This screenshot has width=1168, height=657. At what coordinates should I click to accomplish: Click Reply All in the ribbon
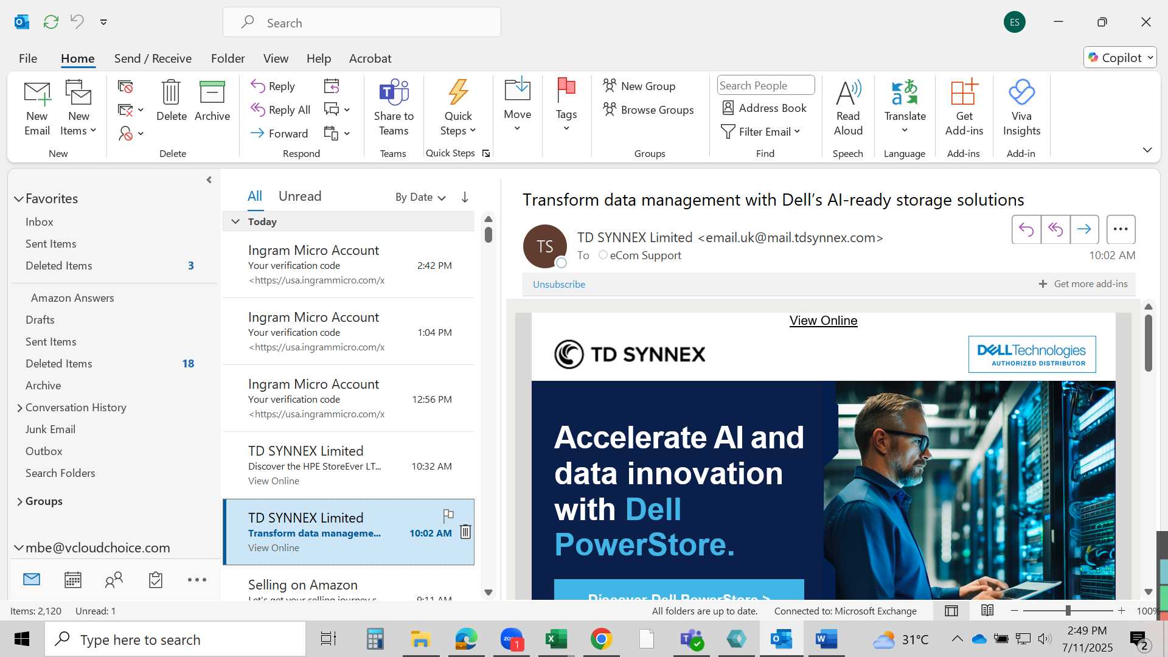[x=280, y=110]
